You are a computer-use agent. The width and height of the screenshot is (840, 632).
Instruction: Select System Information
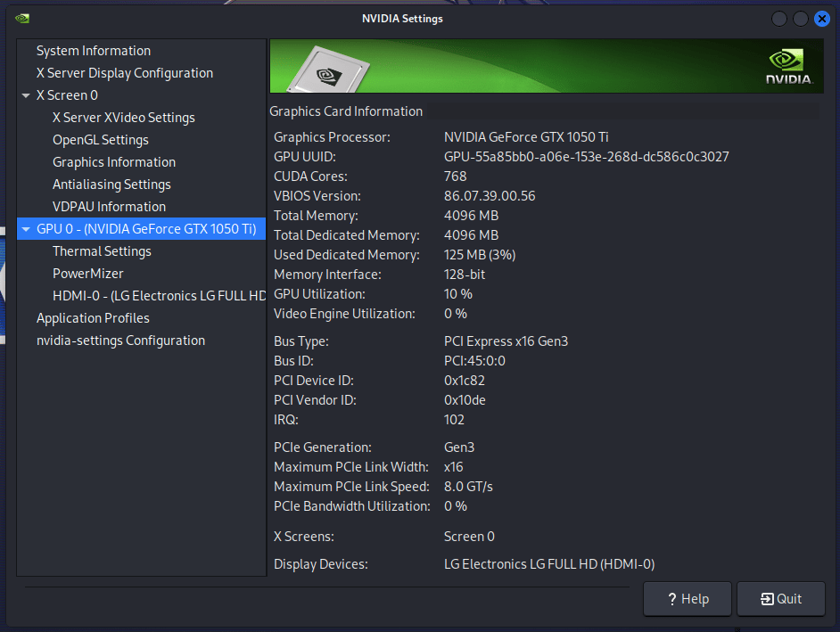point(93,50)
